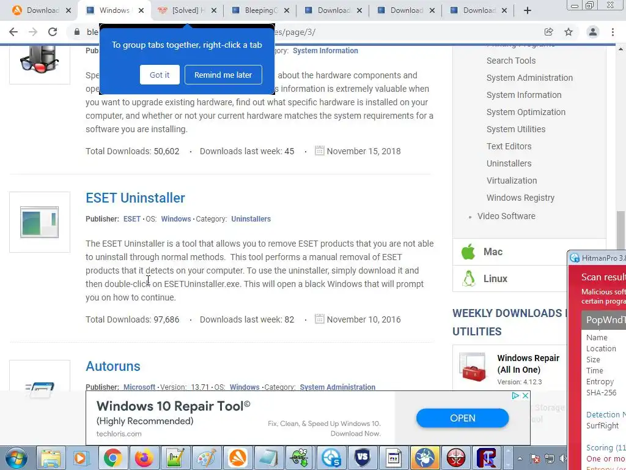Click the Windows OS link under ESET Uninstaller
Image resolution: width=626 pixels, height=470 pixels.
[175, 219]
